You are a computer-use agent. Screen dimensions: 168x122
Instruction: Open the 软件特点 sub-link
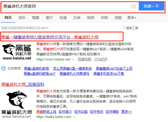(97, 112)
